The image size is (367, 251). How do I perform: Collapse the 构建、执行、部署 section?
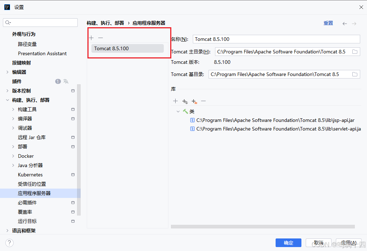click(7, 100)
